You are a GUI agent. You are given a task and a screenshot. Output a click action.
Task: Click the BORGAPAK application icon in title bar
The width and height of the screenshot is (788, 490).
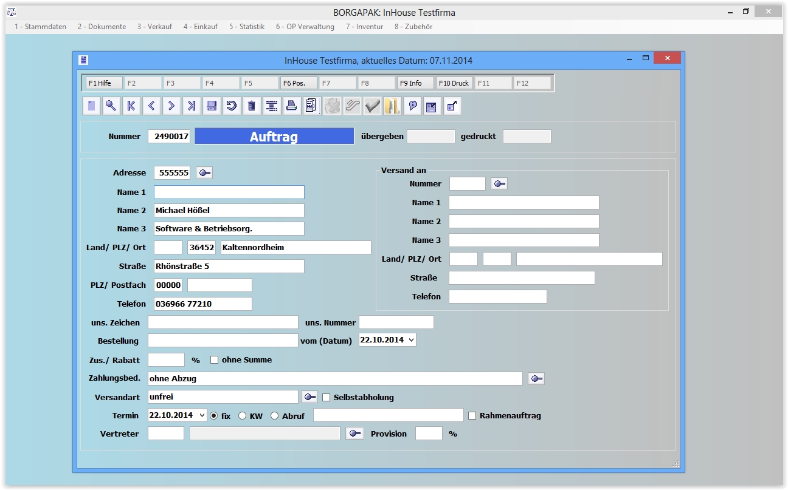tap(11, 12)
